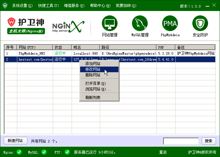Click the 护卫神 red shield logo
The width and height of the screenshot is (220, 157).
11,22
